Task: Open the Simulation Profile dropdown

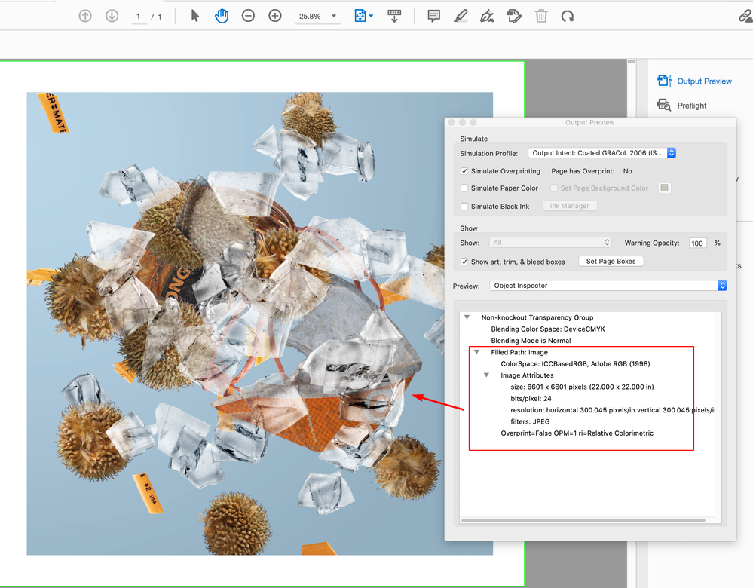Action: click(601, 153)
